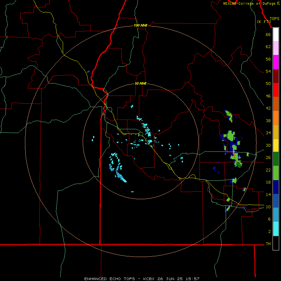Click the 'NEXLAB-College of DuPage' credit text
281x281 pixels.
point(250,3)
